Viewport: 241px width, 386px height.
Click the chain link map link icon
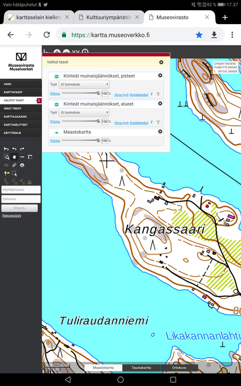[14, 165]
